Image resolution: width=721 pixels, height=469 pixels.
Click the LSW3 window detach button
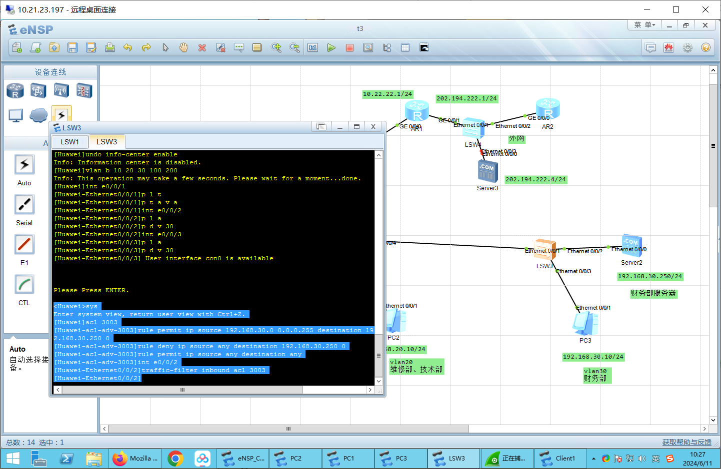pos(321,127)
